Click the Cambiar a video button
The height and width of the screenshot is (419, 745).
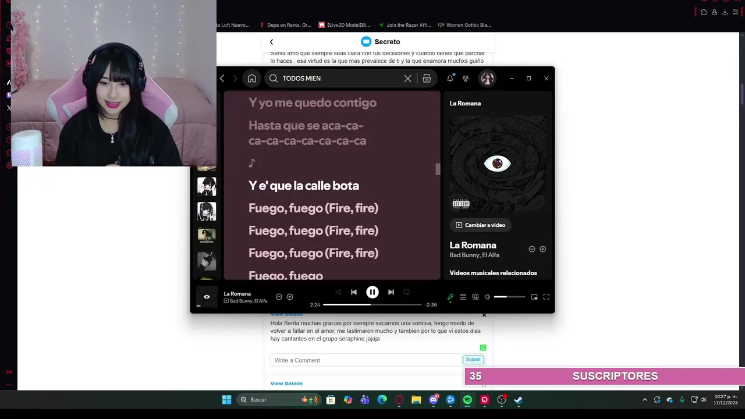coord(481,225)
